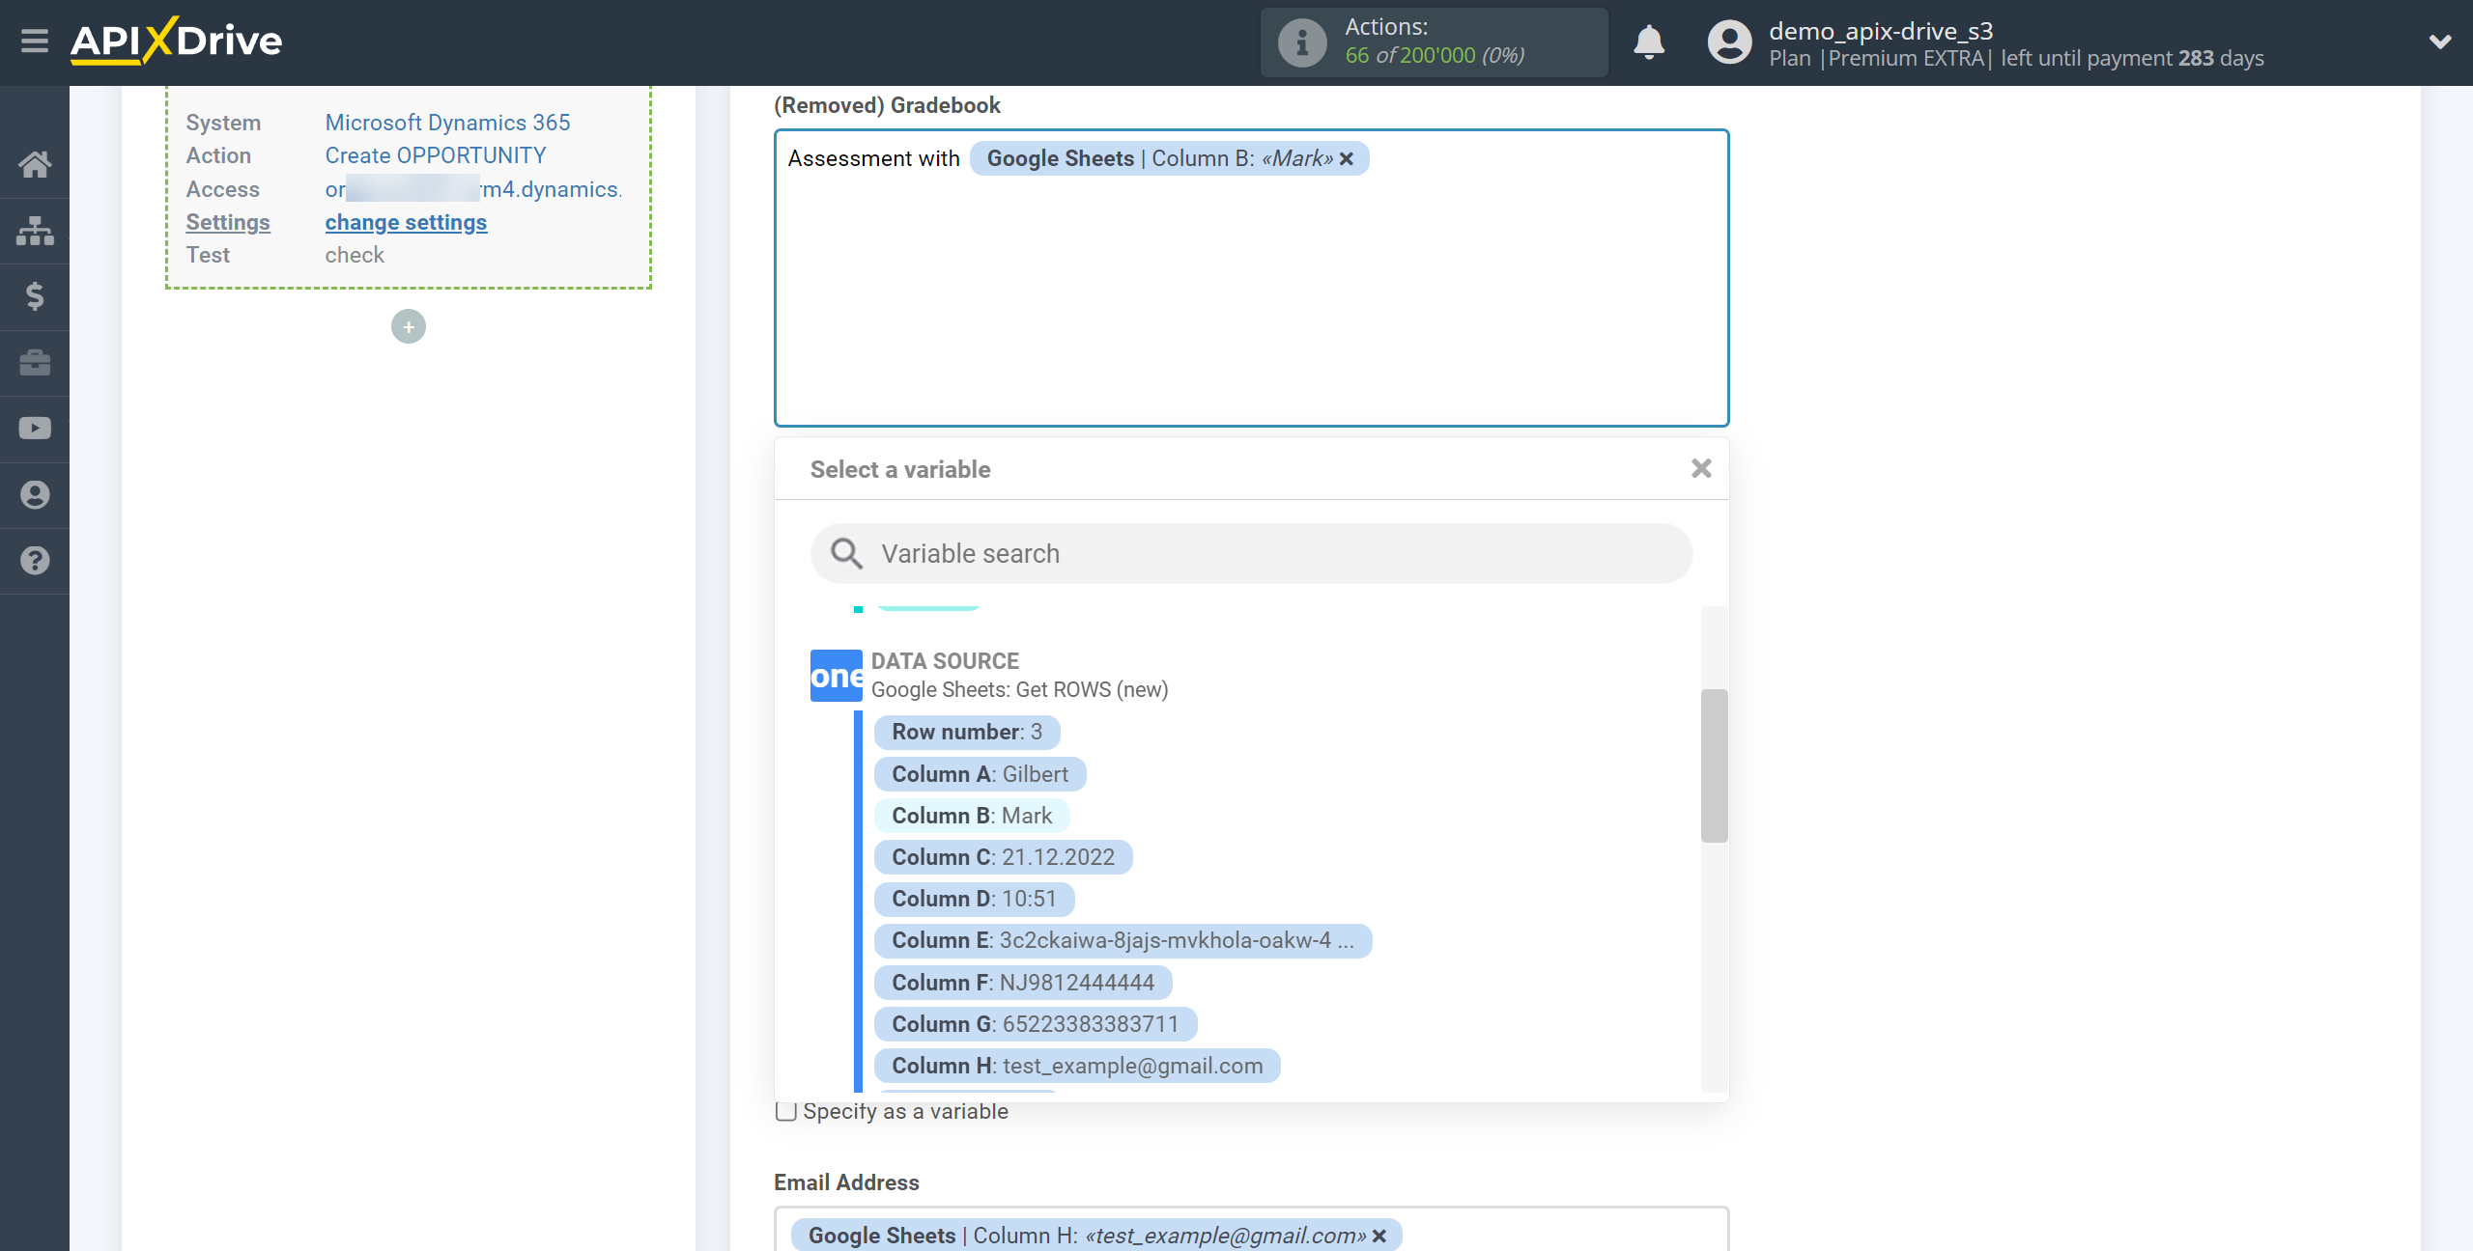The width and height of the screenshot is (2473, 1251).
Task: Select variable Column G: 65223383383711
Action: coord(1036,1024)
